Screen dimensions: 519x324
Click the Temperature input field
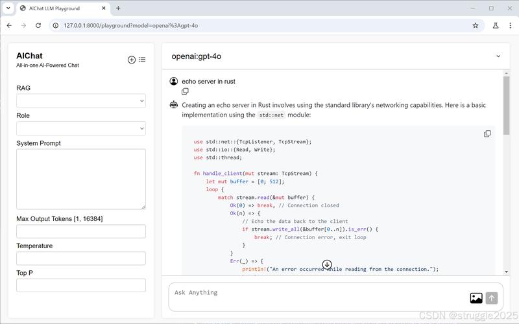pyautogui.click(x=81, y=258)
